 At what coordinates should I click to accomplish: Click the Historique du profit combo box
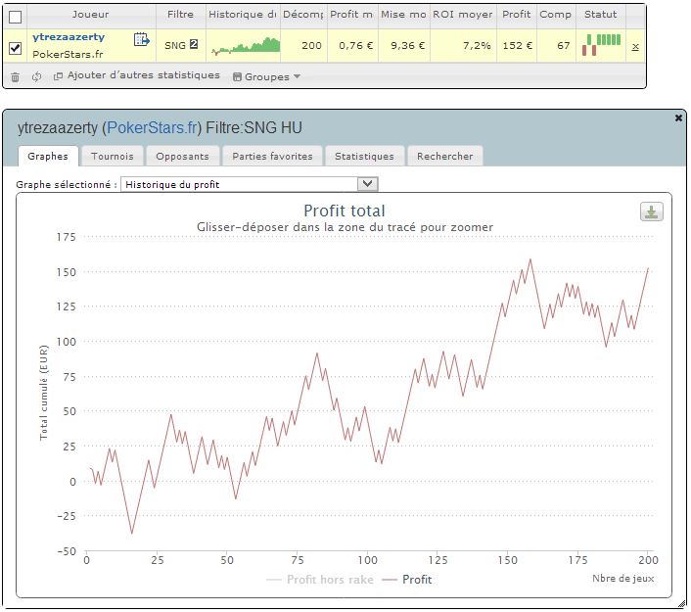[249, 184]
